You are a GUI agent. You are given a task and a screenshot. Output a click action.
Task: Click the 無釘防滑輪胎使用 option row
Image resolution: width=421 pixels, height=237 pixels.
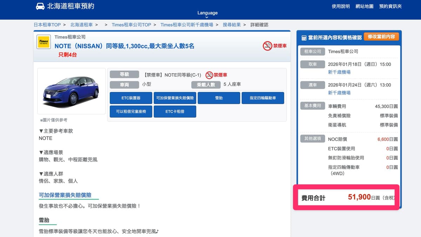pos(363,158)
